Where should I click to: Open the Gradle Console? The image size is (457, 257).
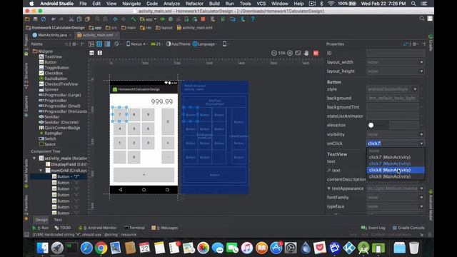point(408,228)
